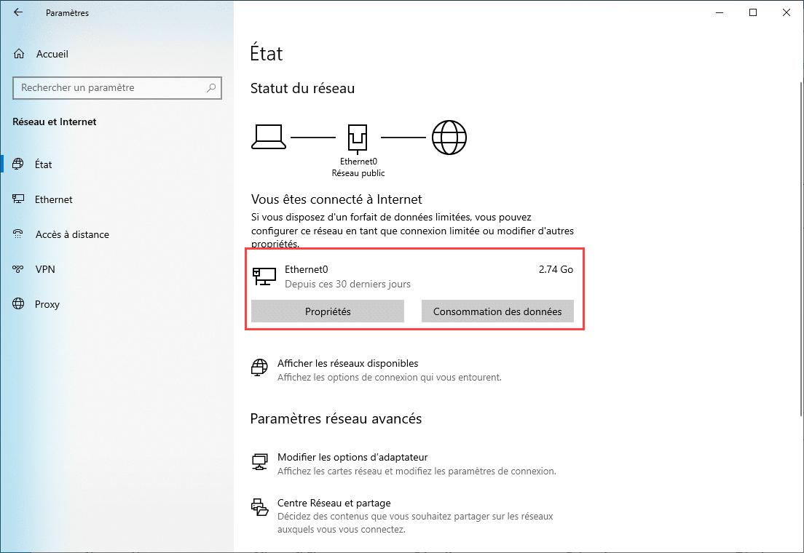Click the Ethernet0 label above Depuis ces 30 derniers jours
This screenshot has height=553, width=804.
point(306,269)
